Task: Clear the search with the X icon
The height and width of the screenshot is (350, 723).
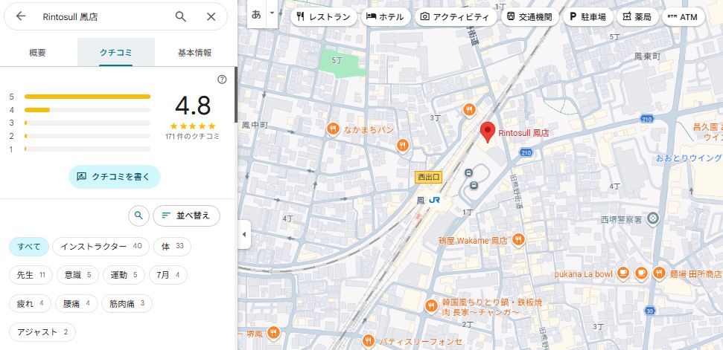Action: (211, 16)
